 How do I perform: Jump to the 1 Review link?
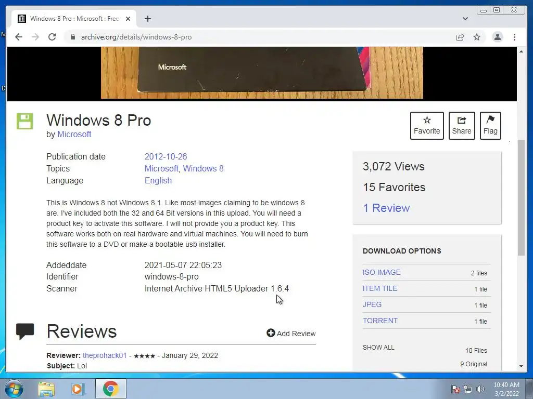click(386, 208)
